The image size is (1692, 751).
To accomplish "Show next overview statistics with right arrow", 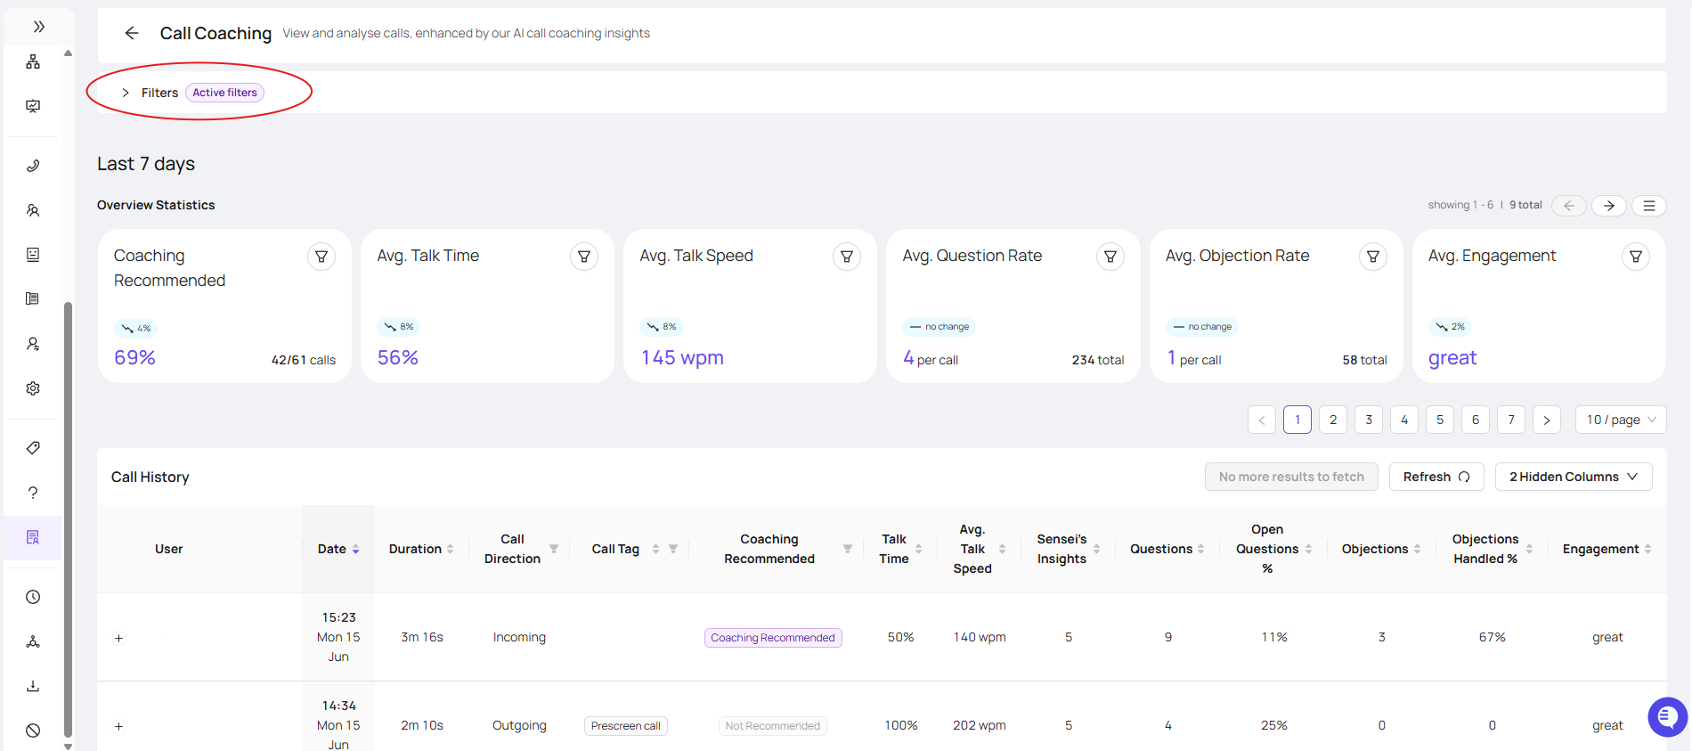I will (1609, 206).
